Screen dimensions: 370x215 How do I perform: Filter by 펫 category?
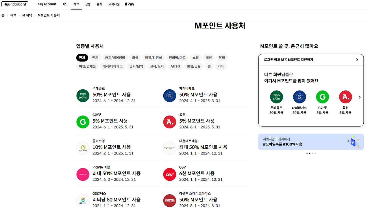tap(209, 66)
